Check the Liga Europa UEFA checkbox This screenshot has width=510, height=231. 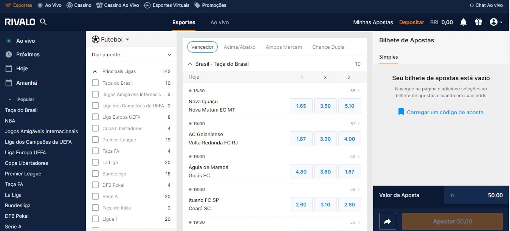pos(95,117)
